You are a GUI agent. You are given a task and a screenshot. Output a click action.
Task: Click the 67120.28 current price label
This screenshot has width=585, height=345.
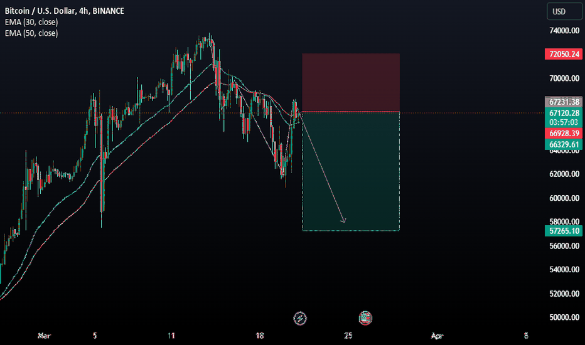click(x=564, y=113)
